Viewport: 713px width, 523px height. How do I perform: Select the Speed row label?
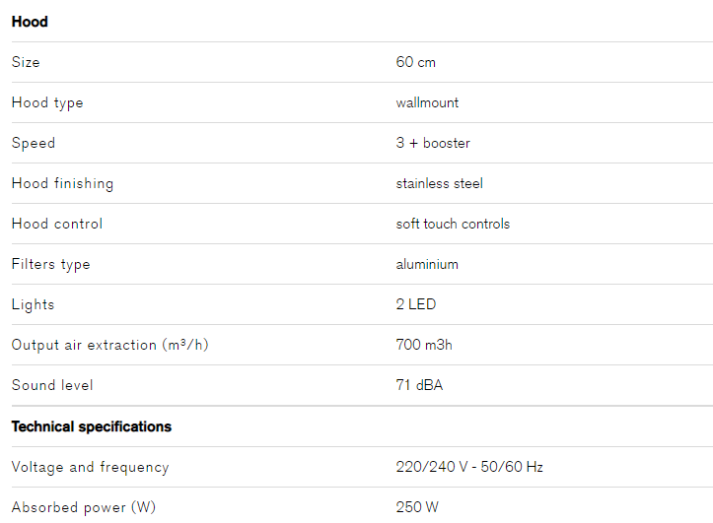pyautogui.click(x=34, y=144)
